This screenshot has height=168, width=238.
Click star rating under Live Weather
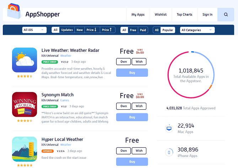point(25,76)
